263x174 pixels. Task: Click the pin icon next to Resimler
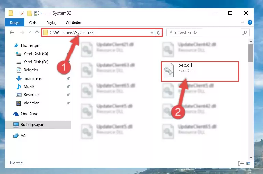[x=68, y=95]
